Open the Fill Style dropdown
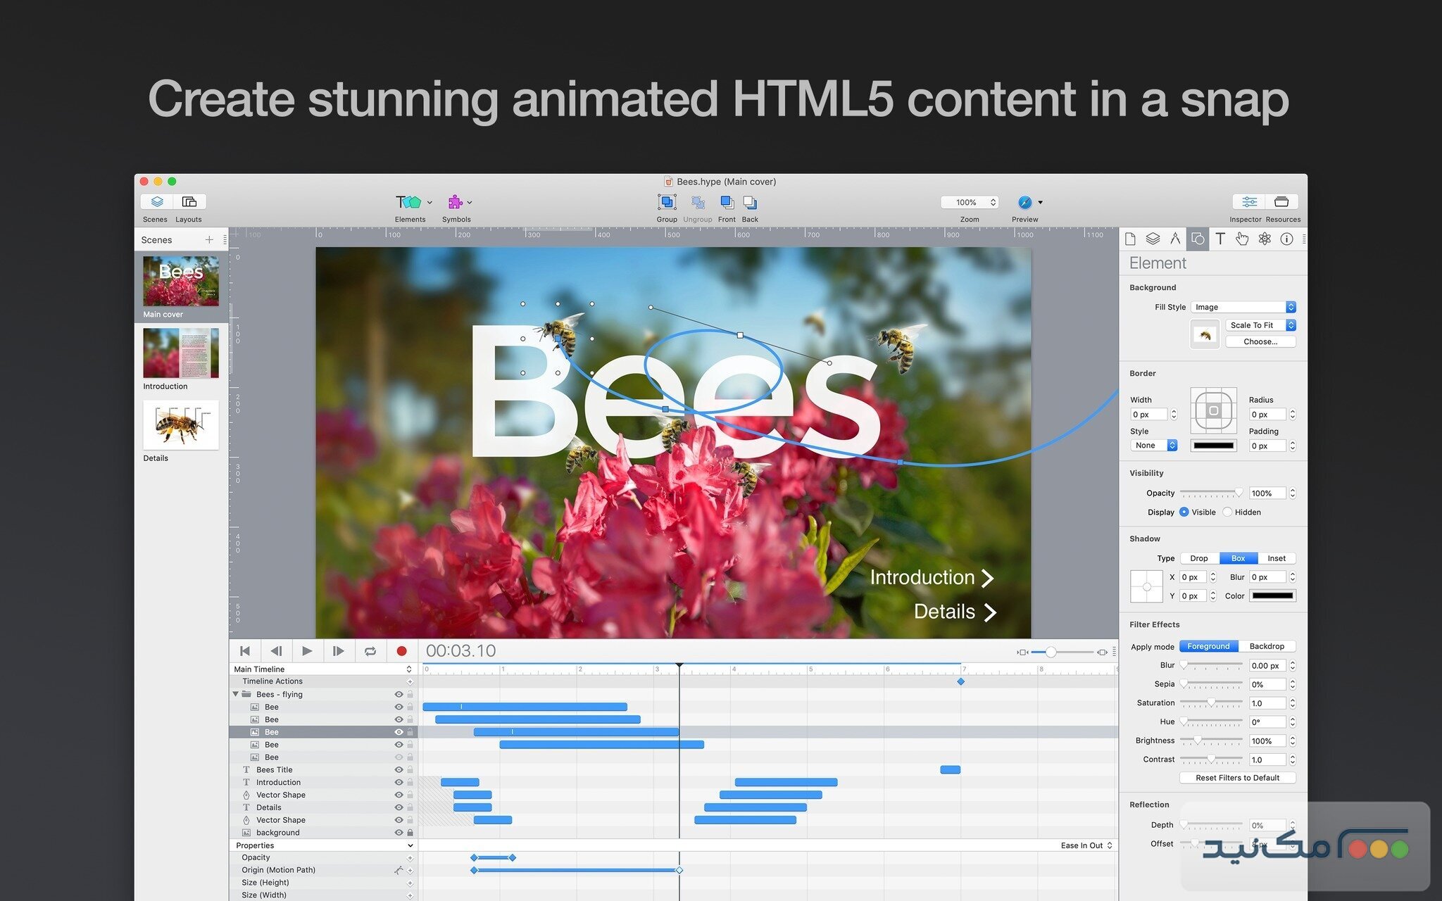This screenshot has width=1442, height=901. pyautogui.click(x=1243, y=307)
